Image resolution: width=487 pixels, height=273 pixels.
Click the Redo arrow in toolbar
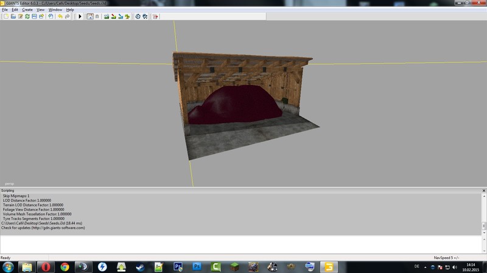(67, 16)
